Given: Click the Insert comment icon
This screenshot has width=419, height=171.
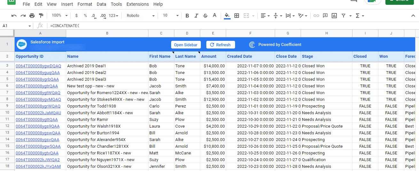Looking at the screenshot, I should point(325,16).
